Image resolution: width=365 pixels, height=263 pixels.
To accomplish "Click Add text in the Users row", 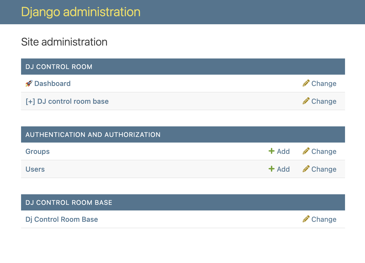I will 283,169.
